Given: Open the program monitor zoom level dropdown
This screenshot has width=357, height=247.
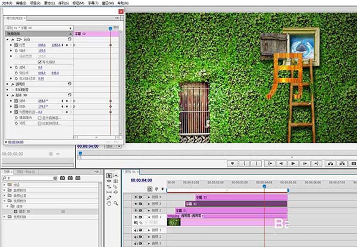Looking at the screenshot, I should pos(113,146).
